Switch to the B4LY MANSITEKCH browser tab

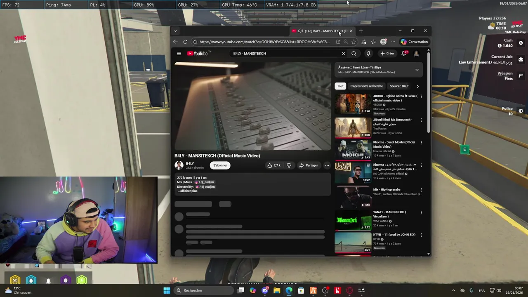pos(322,31)
